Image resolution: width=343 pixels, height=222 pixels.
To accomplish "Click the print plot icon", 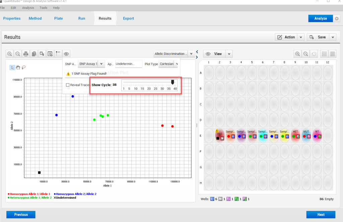I will [x=26, y=54].
